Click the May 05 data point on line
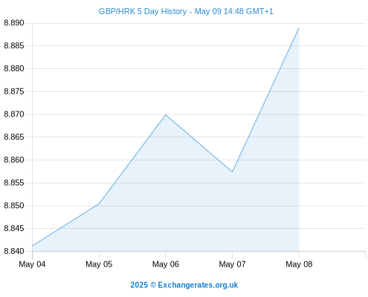The width and height of the screenshot is (368, 297). pyautogui.click(x=99, y=204)
